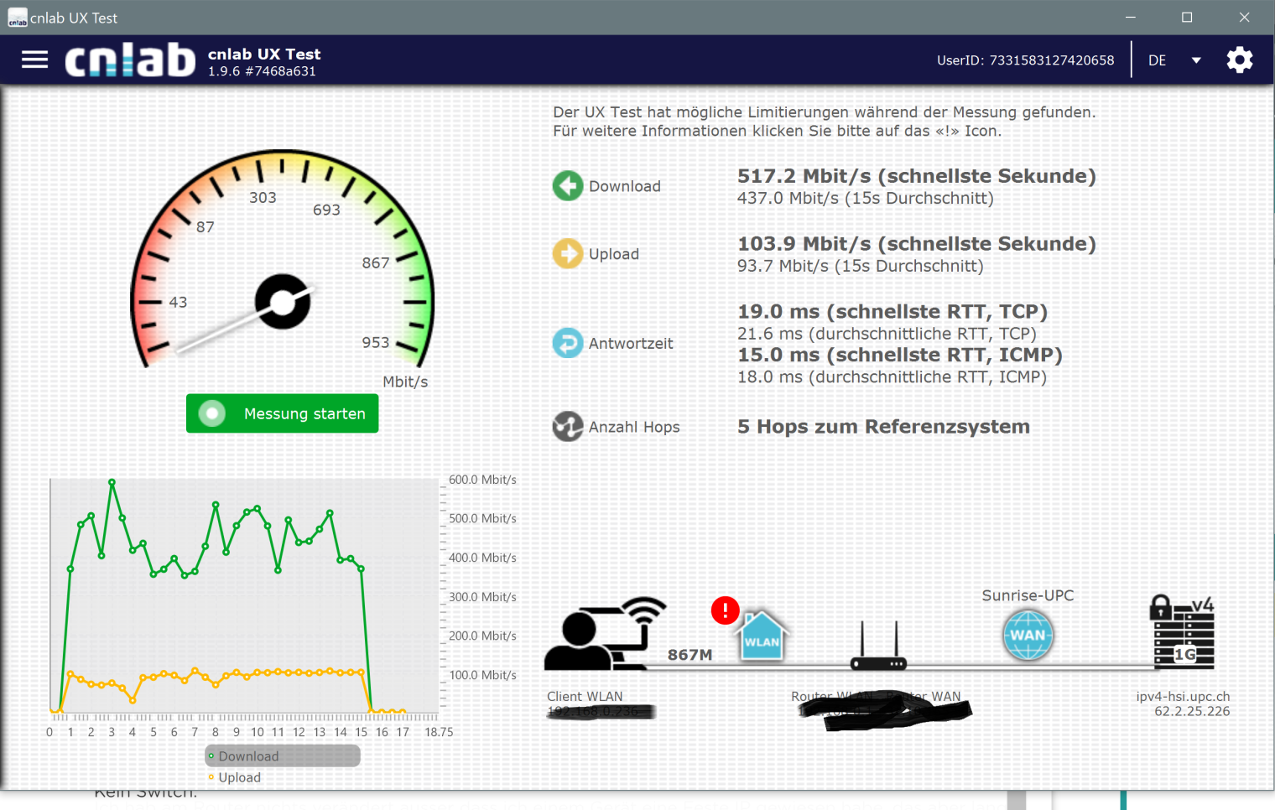Click the yellow Upload arrow icon

click(x=568, y=253)
